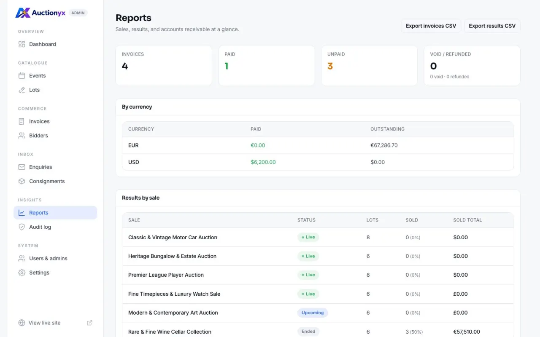This screenshot has width=540, height=337.
Task: Click the external link arrow icon
Action: tap(89, 323)
